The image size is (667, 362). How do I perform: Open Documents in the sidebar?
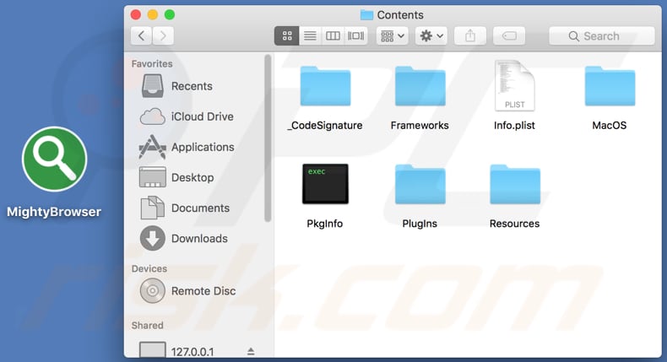(x=185, y=208)
